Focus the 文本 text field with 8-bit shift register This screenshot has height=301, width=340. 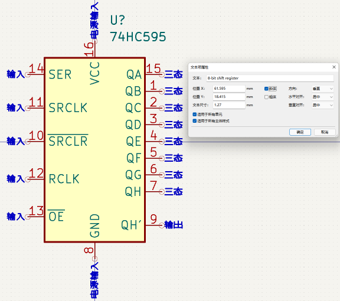point(270,78)
